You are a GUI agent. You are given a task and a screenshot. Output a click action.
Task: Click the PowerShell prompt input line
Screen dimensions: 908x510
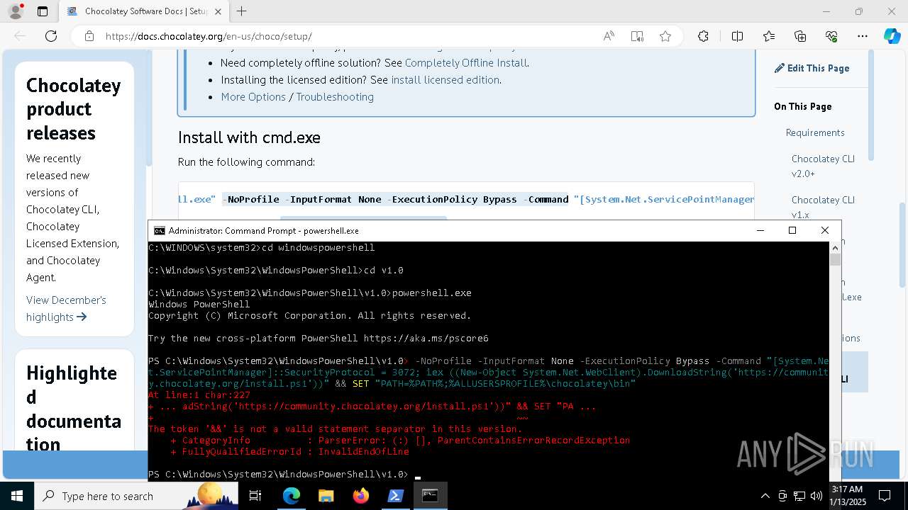tap(488, 474)
